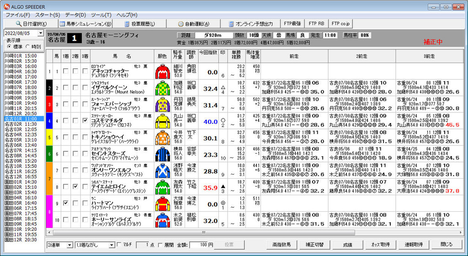Screen dimensions: 468x256
Task: Click the horizontal scrollbar thumb under the table
Action: coord(203,232)
